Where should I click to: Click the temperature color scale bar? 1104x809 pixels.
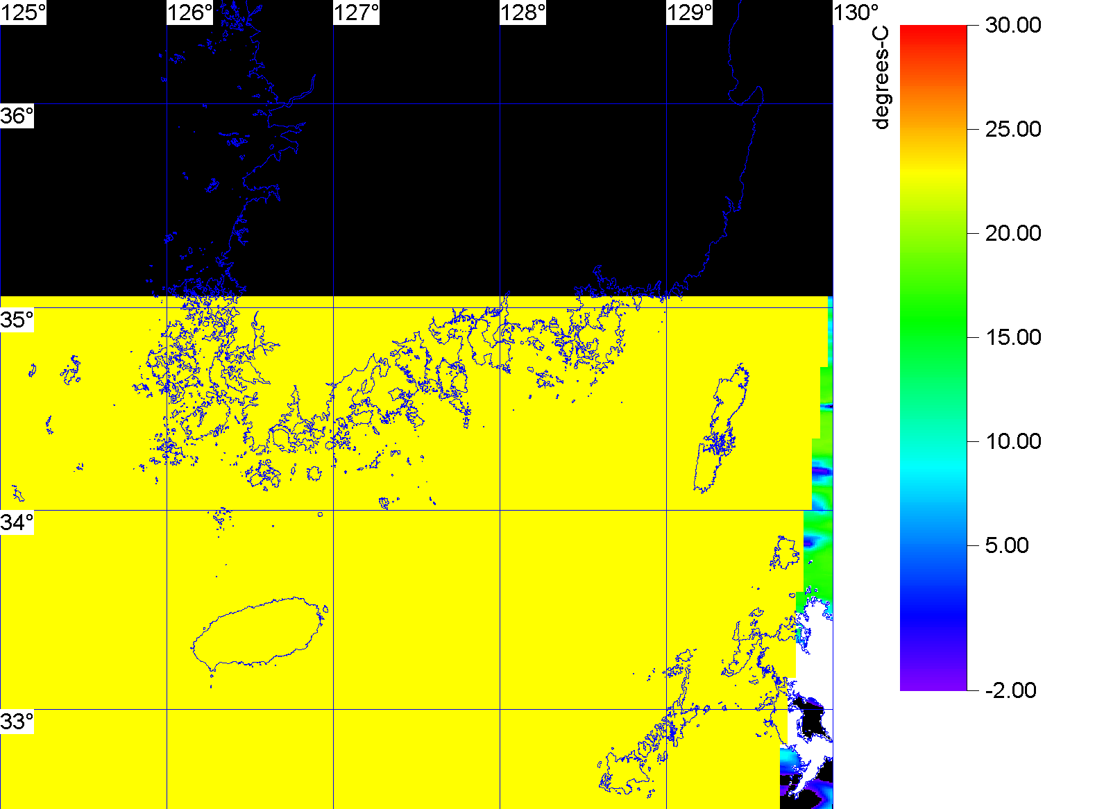(x=933, y=358)
